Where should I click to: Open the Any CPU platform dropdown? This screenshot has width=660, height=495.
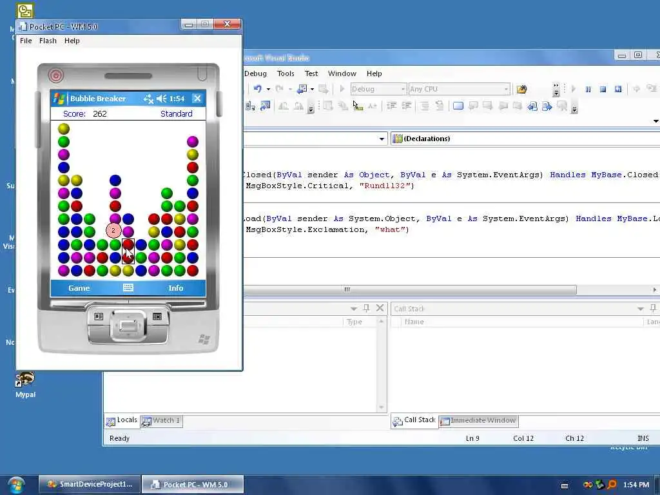(x=459, y=89)
